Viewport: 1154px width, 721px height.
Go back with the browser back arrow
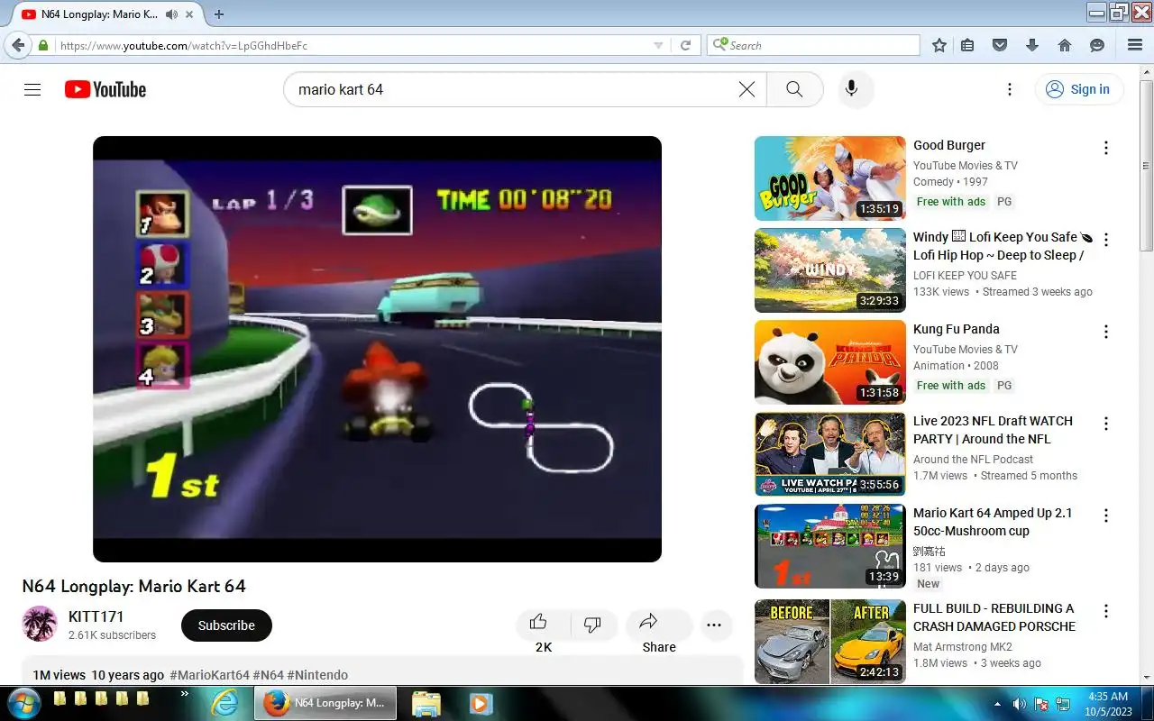point(18,45)
